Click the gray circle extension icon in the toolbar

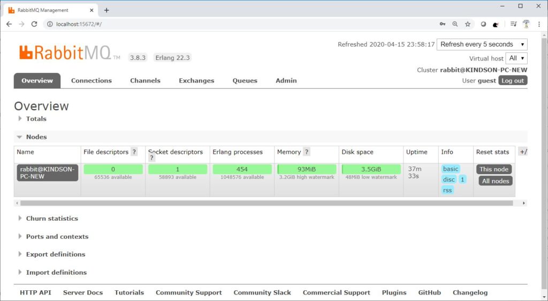(x=483, y=24)
